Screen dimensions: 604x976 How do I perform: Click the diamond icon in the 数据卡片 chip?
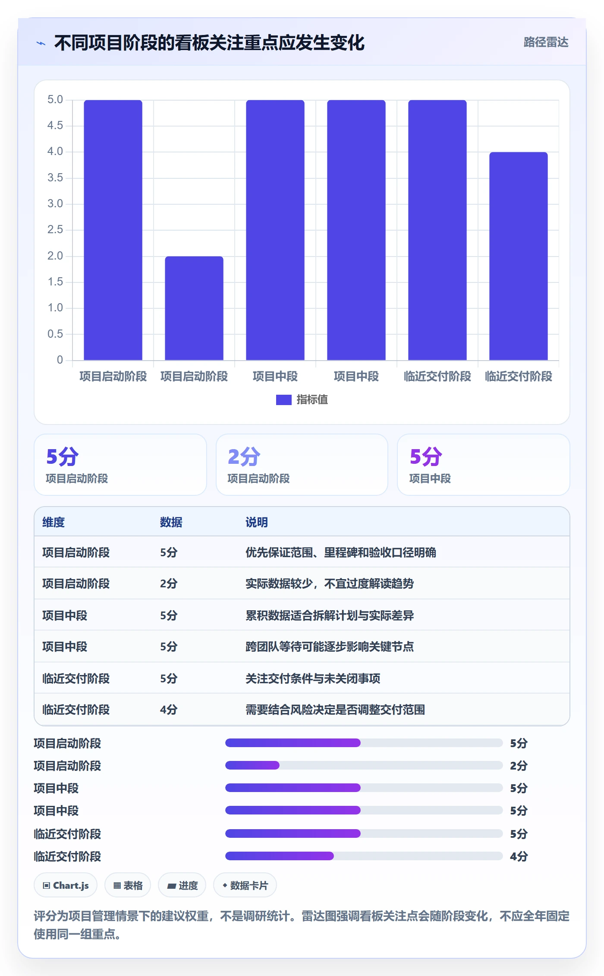tap(225, 885)
